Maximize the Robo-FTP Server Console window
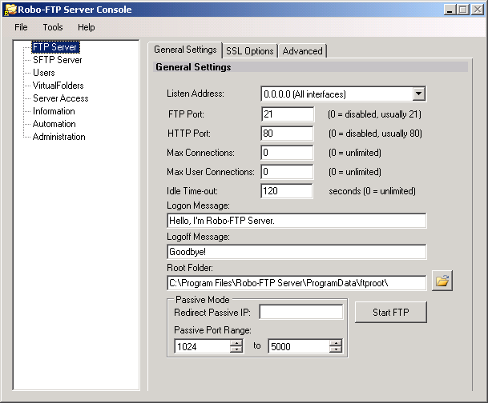This screenshot has height=403, width=488. [463, 10]
